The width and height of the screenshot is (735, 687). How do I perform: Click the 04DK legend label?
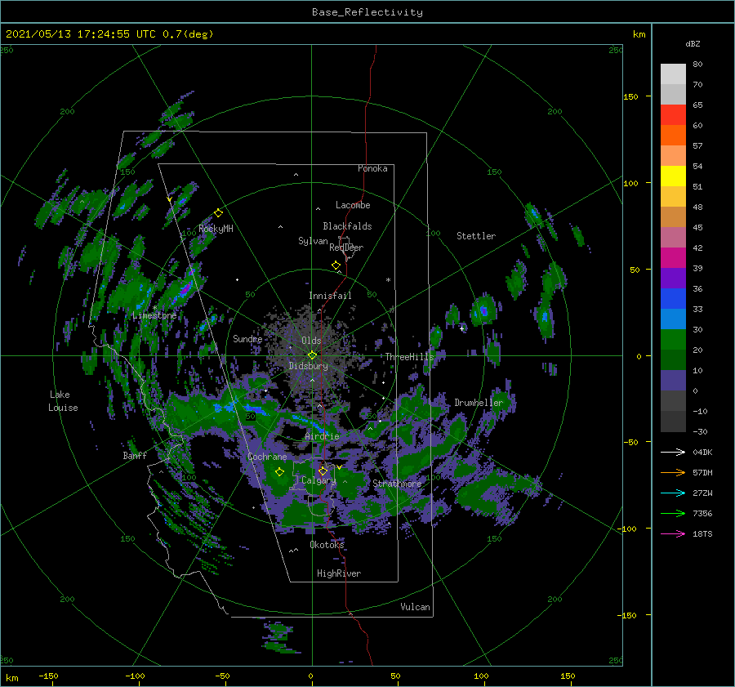tap(702, 452)
